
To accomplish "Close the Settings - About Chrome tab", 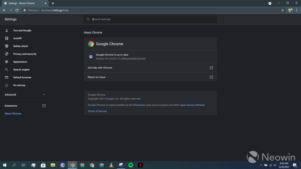I will coord(45,3).
